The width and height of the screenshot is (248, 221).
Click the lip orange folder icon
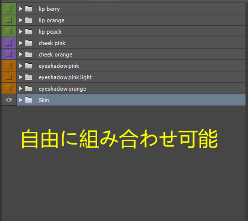coord(29,20)
